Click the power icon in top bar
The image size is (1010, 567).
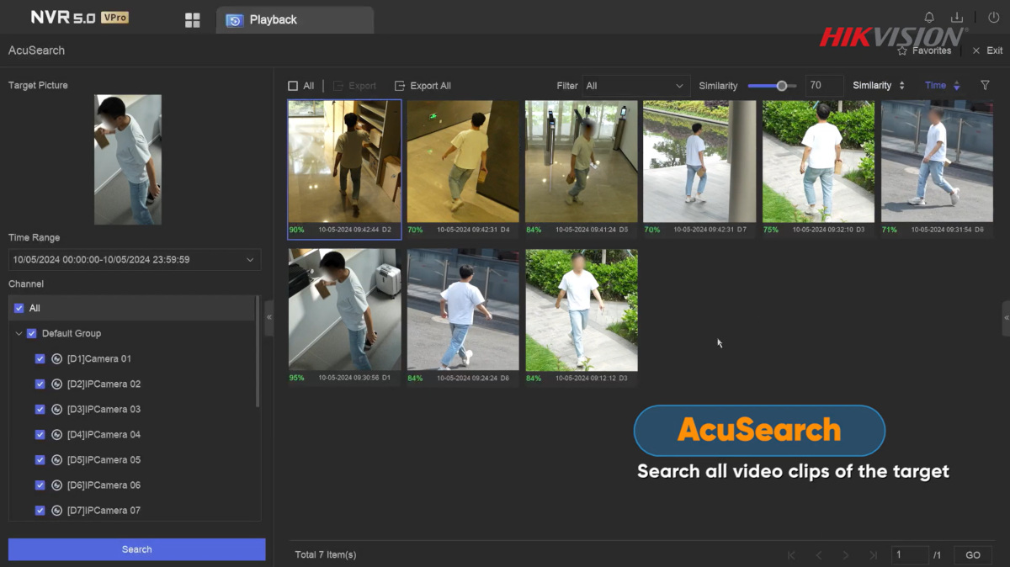993,18
